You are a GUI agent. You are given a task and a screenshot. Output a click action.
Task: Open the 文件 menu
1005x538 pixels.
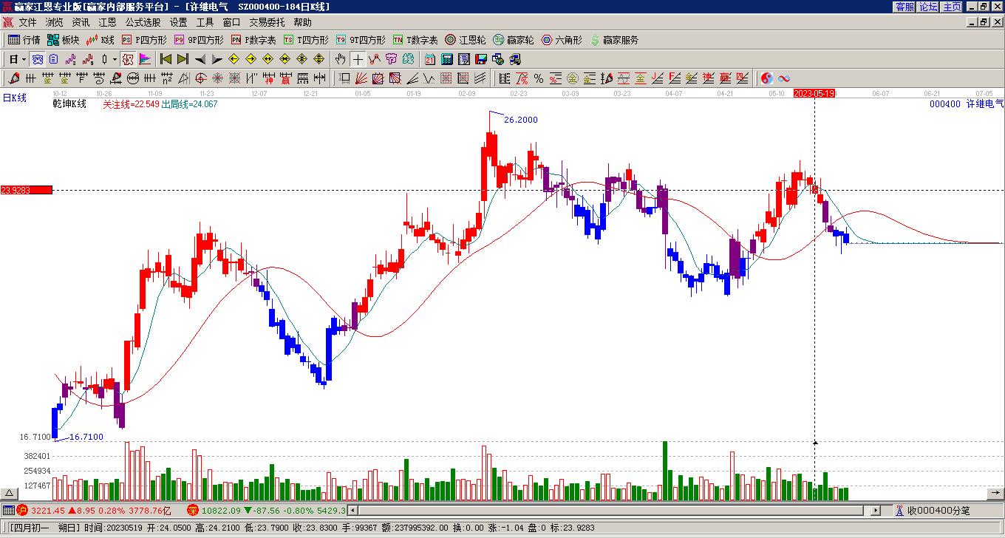tap(27, 23)
